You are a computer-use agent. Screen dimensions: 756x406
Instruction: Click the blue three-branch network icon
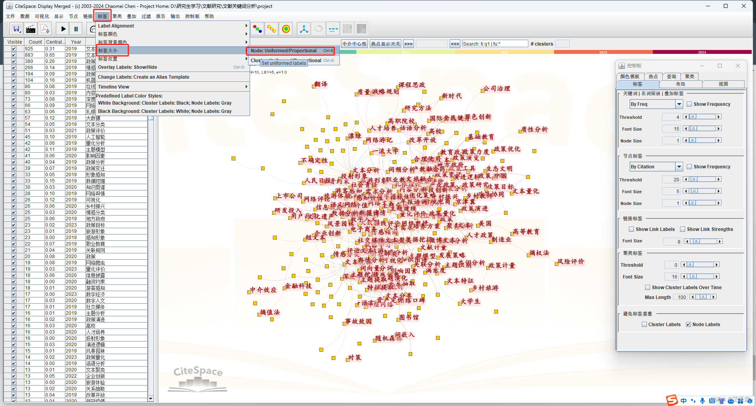coord(304,29)
